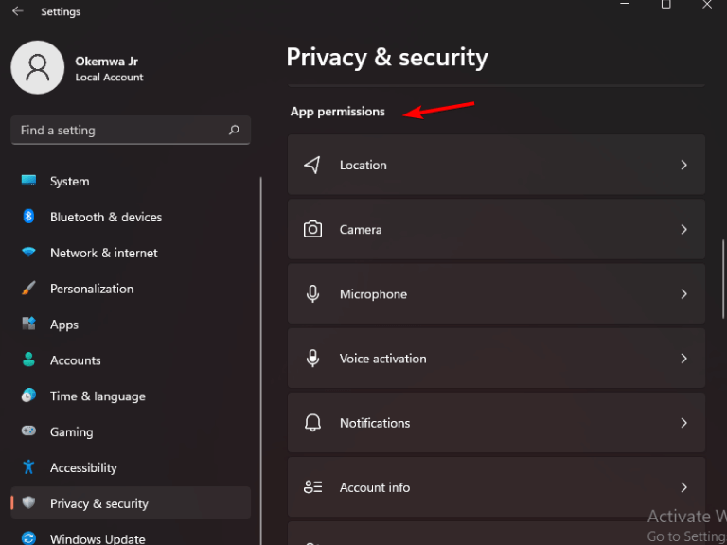727x545 pixels.
Task: Open Microphone permission settings
Action: pos(497,294)
